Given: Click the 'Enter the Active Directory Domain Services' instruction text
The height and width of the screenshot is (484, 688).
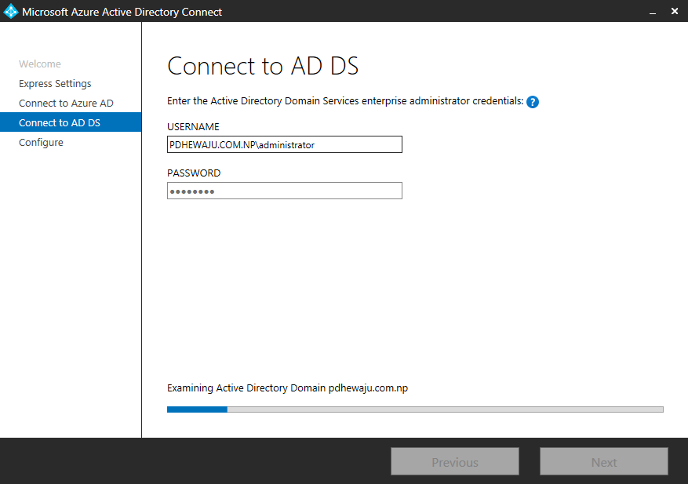Looking at the screenshot, I should (x=345, y=101).
